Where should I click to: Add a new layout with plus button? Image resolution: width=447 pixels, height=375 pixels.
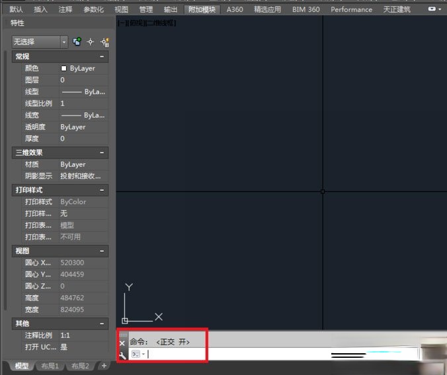104,366
